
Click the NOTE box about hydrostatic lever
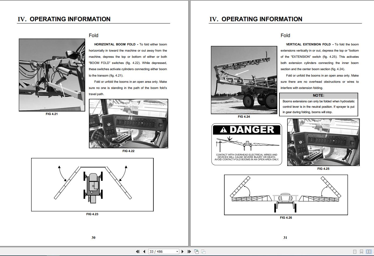click(x=319, y=104)
